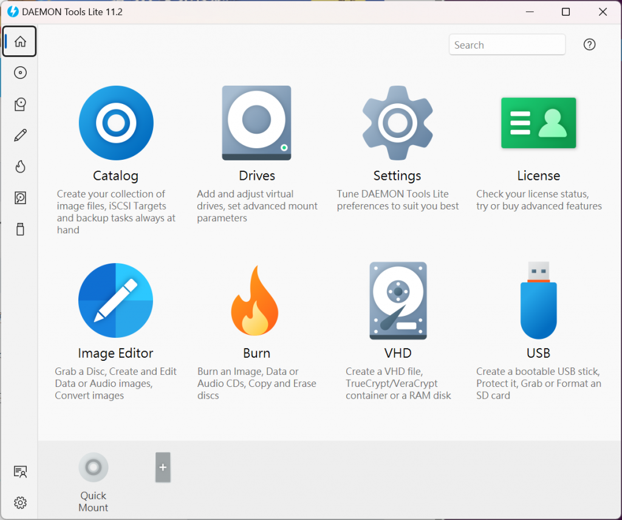Click the blue Catalog disc icon
The height and width of the screenshot is (520, 622).
click(x=116, y=123)
